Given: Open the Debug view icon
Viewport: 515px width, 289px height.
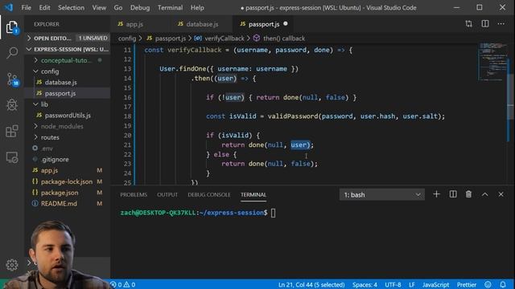Looking at the screenshot, I should [12, 105].
